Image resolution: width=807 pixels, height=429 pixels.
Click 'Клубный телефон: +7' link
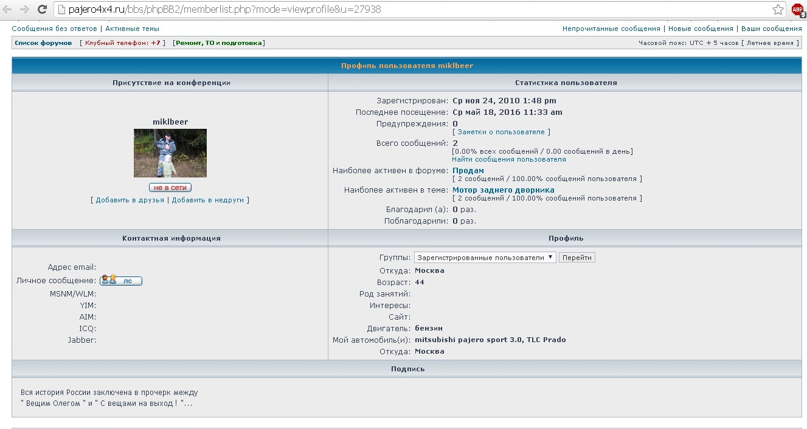tap(122, 43)
